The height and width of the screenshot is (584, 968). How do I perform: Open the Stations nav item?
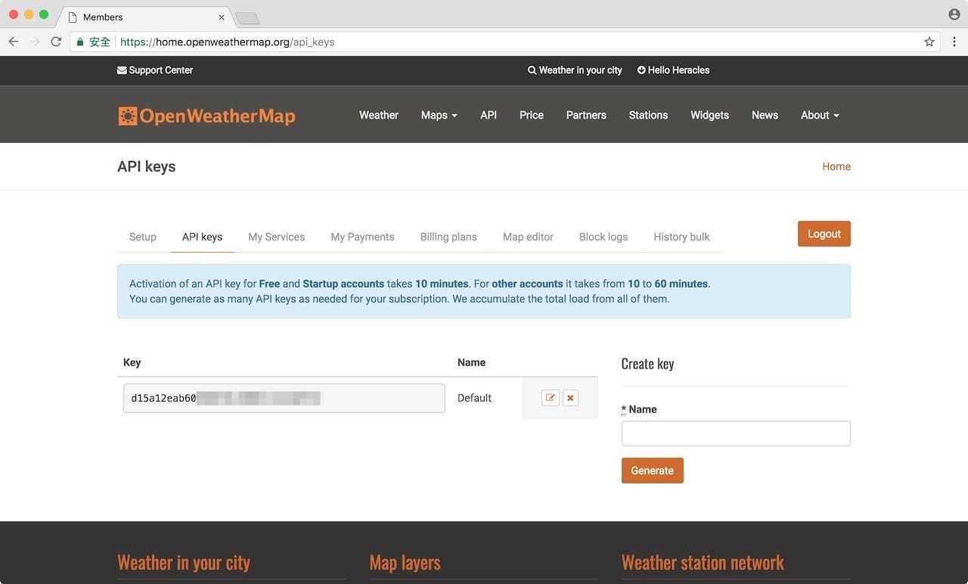[x=648, y=115]
